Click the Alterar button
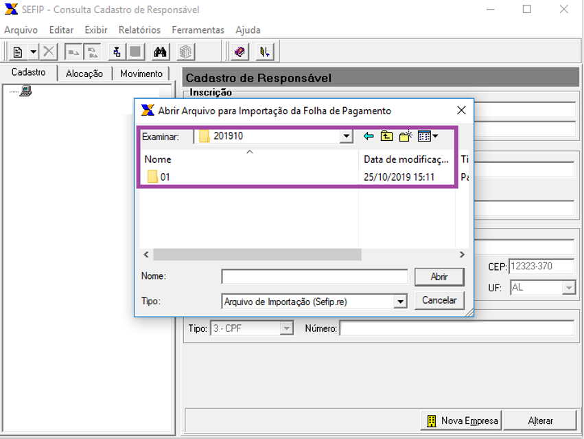 click(540, 420)
